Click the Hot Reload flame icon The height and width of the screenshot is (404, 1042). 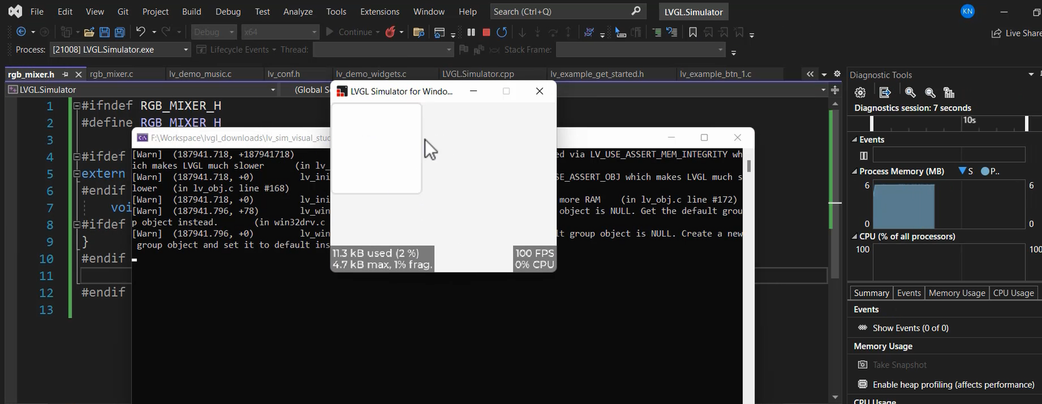click(390, 32)
